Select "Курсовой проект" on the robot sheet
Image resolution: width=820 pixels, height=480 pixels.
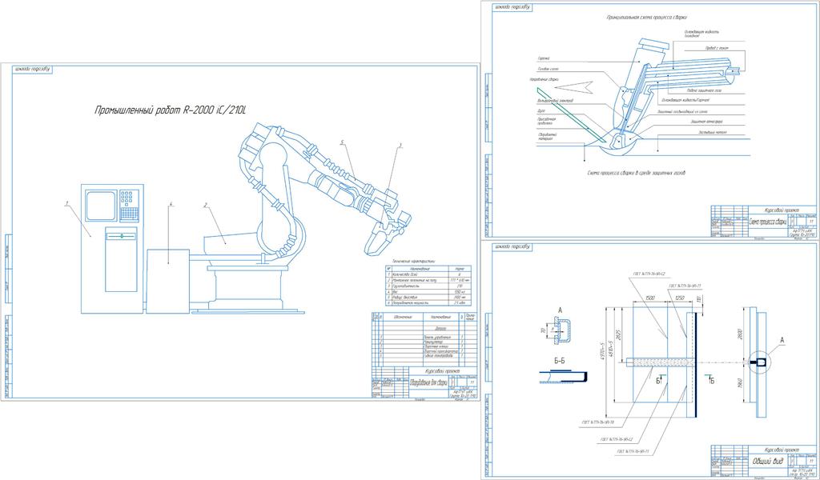(x=442, y=371)
